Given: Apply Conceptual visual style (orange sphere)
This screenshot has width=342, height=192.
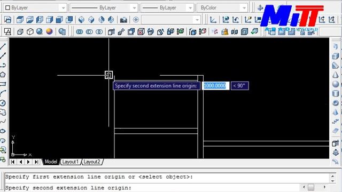Looking at the screenshot, I should pos(49,31).
